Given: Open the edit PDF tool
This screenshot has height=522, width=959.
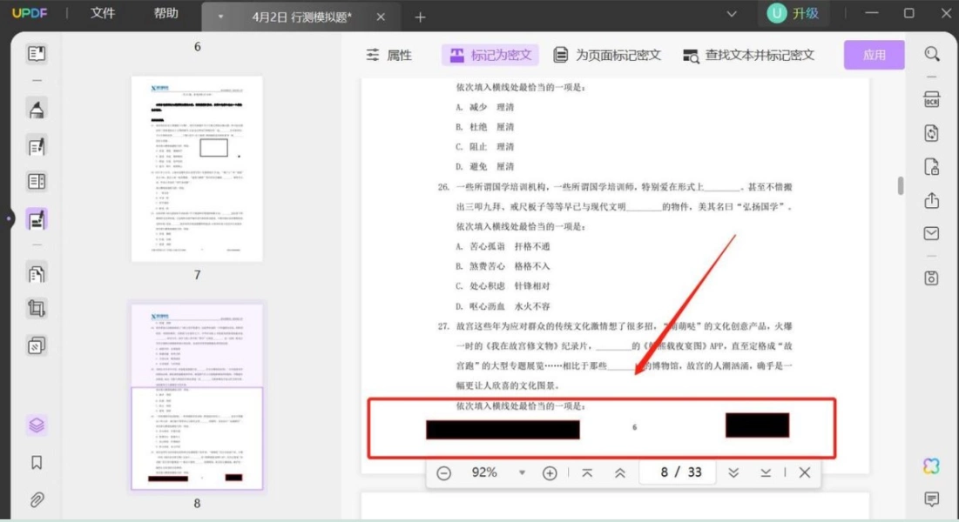Looking at the screenshot, I should [36, 146].
